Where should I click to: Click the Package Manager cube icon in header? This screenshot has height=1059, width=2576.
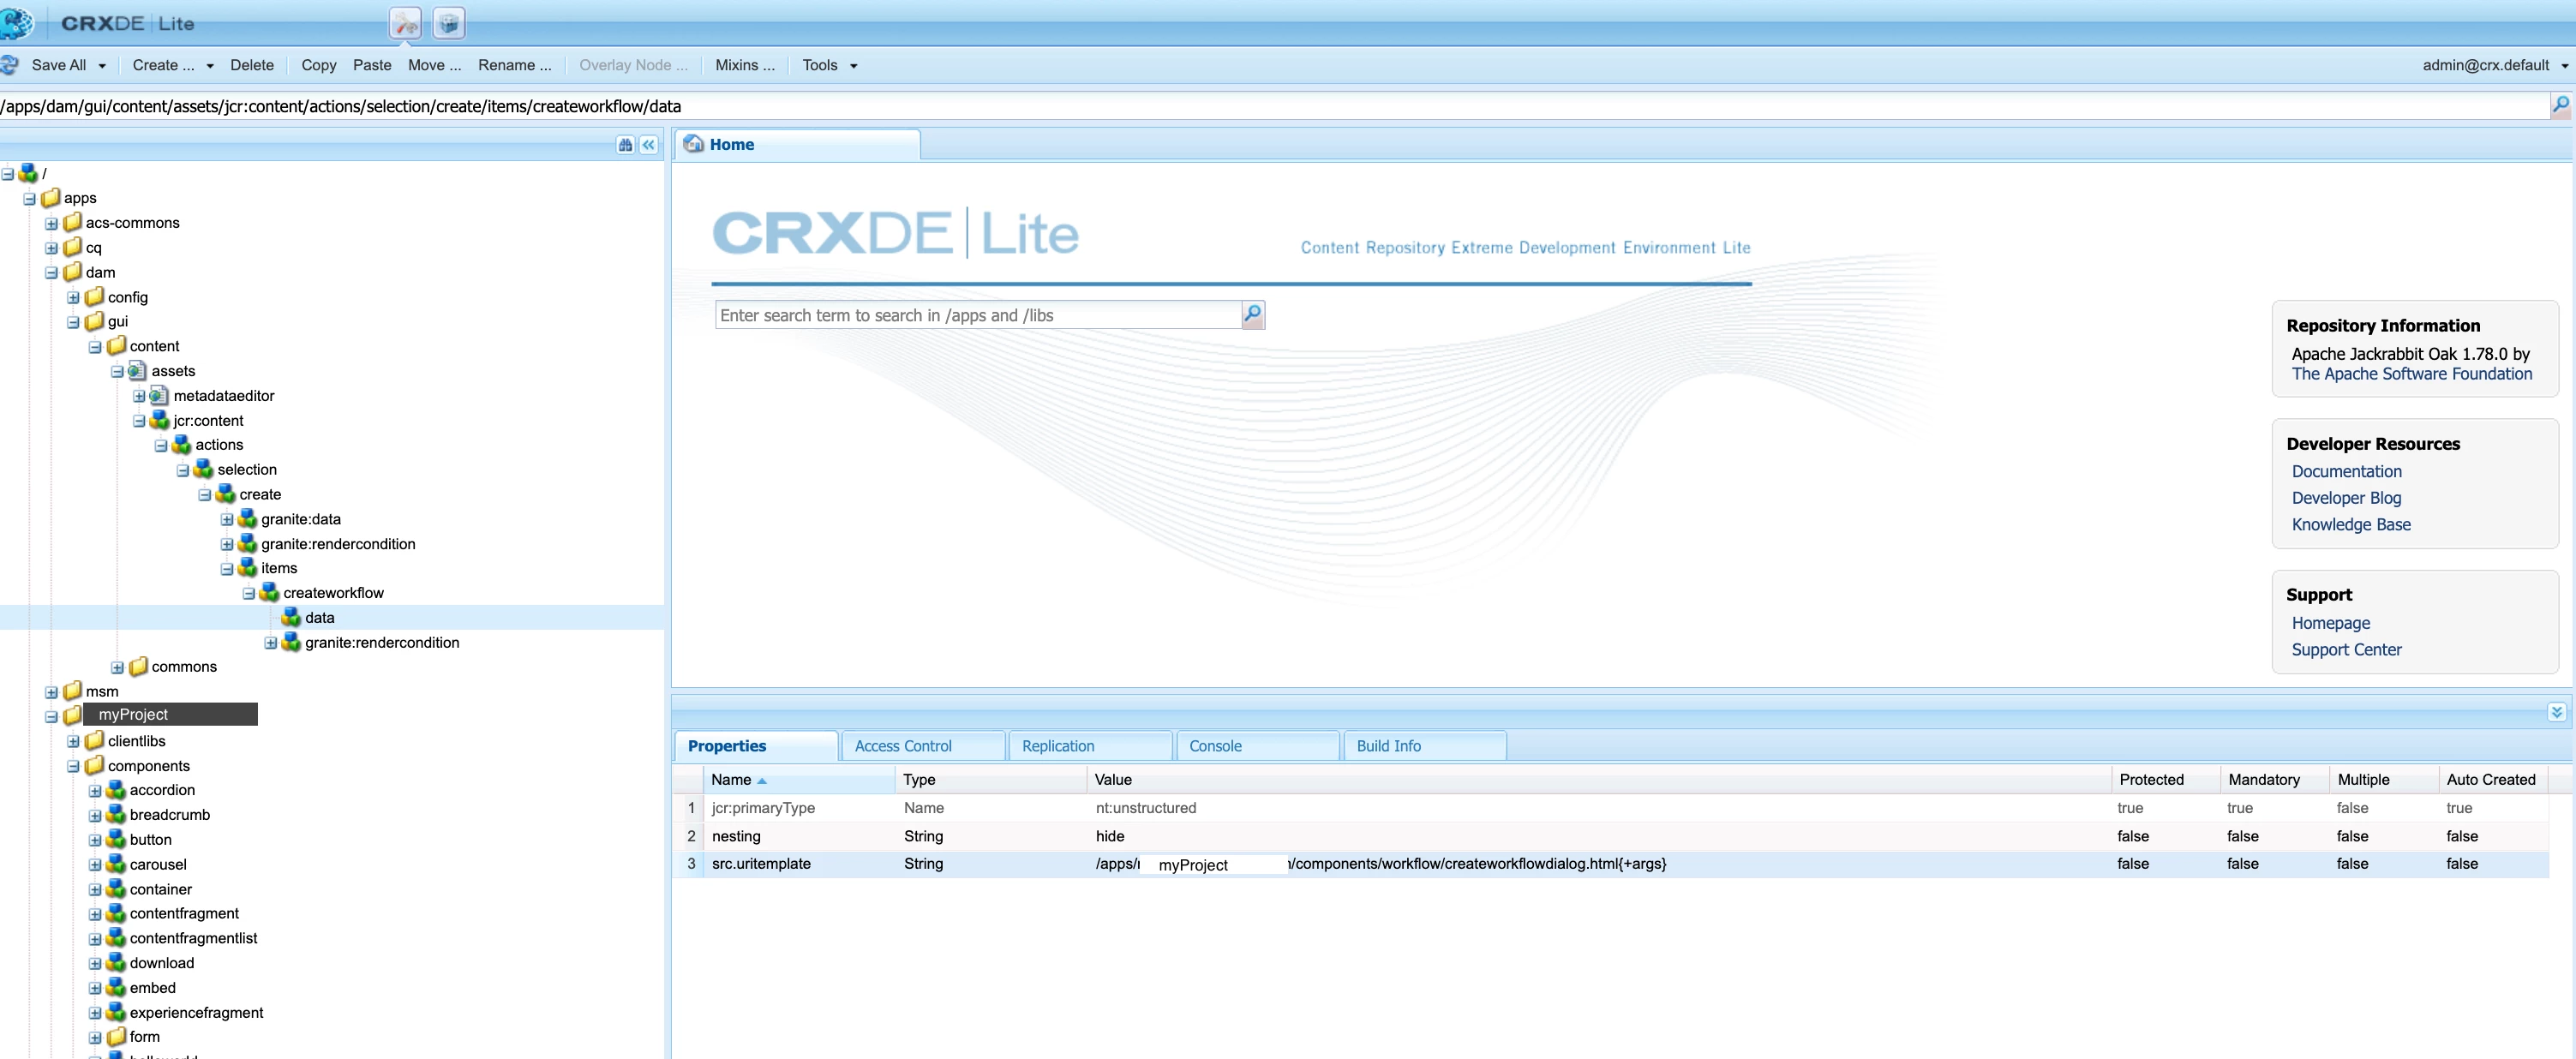point(449,23)
